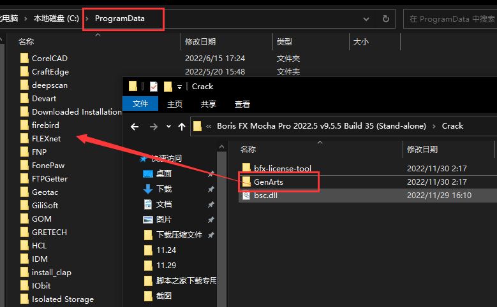Screen dimensions: 497x307
Task: Open the CraftEdge folder
Action: [50, 72]
